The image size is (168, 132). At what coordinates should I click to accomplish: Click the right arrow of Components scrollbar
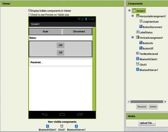[165, 102]
